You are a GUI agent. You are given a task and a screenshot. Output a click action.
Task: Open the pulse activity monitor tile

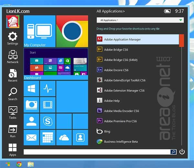click(x=48, y=89)
